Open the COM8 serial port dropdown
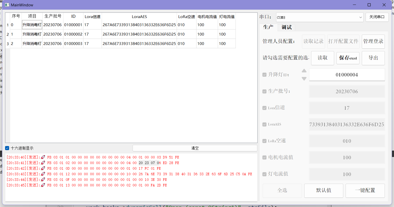The image size is (394, 207). tap(361, 17)
